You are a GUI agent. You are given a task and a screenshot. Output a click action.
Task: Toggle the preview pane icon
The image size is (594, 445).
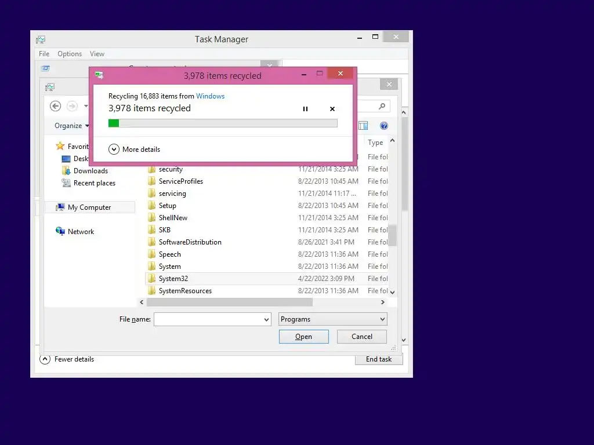[363, 126]
